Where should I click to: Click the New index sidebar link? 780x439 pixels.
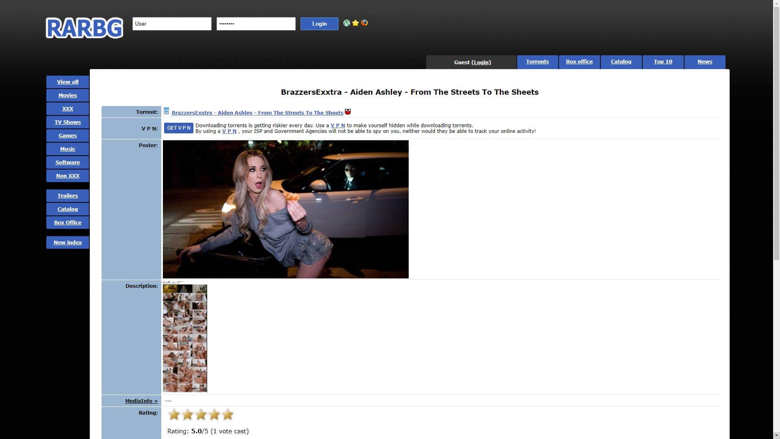click(x=67, y=243)
